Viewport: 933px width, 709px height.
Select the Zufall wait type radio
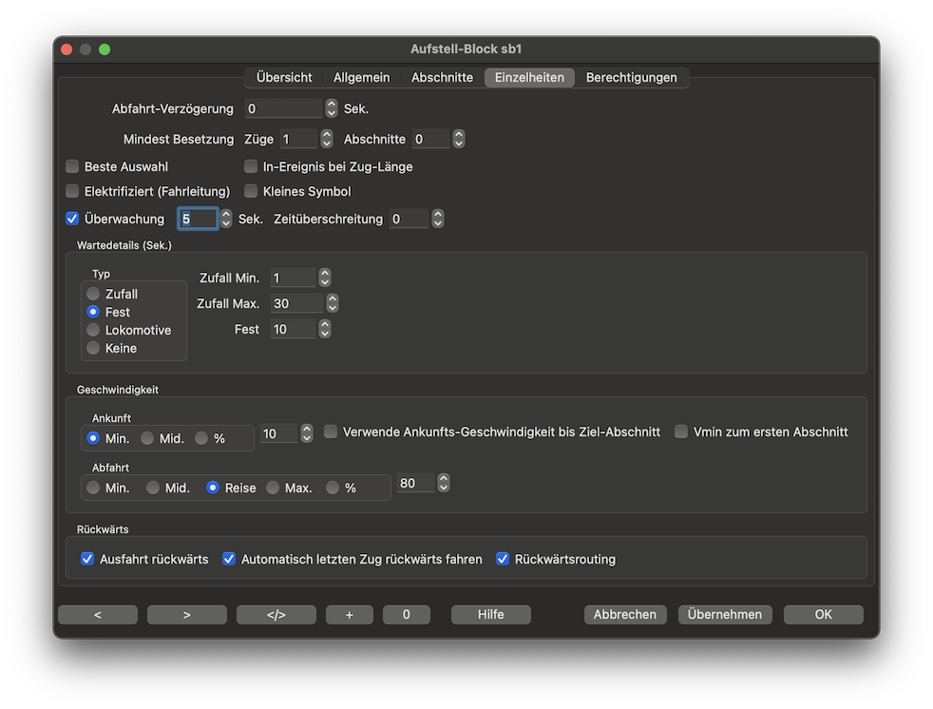93,295
